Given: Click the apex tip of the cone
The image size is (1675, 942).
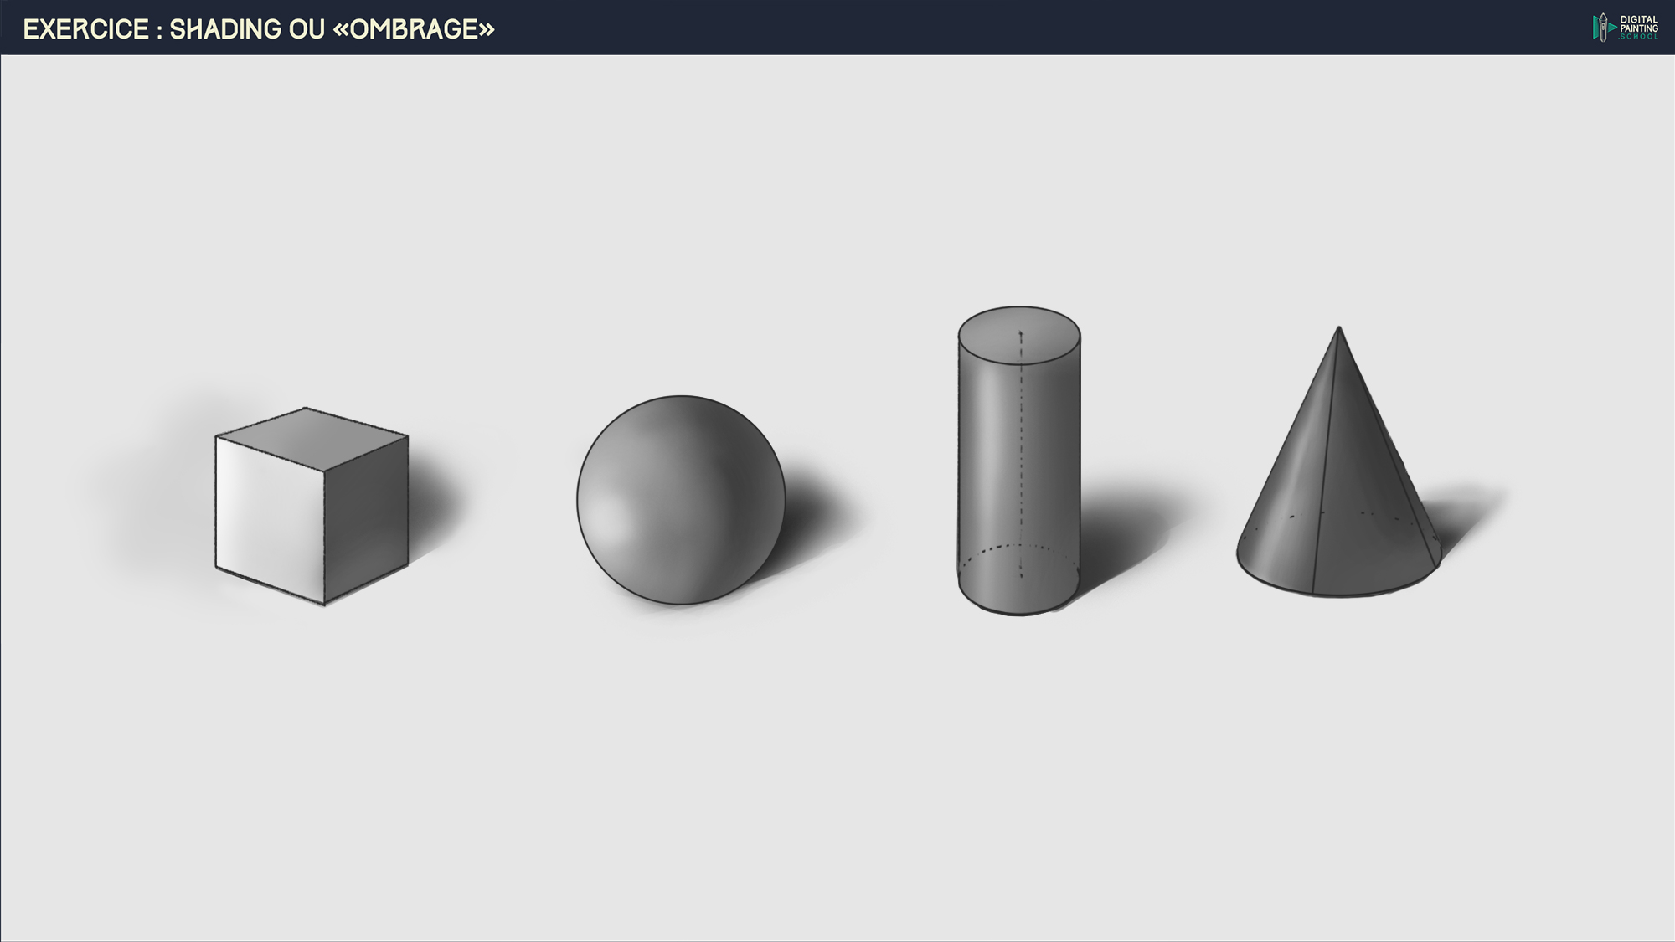Looking at the screenshot, I should pos(1338,329).
